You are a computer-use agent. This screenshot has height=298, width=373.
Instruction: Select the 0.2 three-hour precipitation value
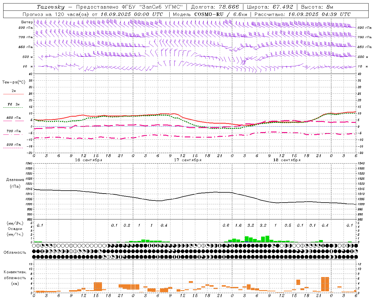point(127,226)
